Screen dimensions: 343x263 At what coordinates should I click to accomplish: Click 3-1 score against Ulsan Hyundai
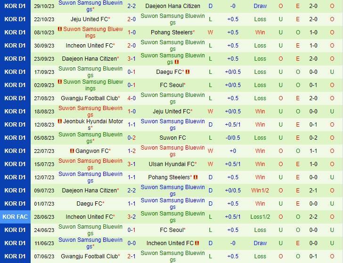[131, 164]
